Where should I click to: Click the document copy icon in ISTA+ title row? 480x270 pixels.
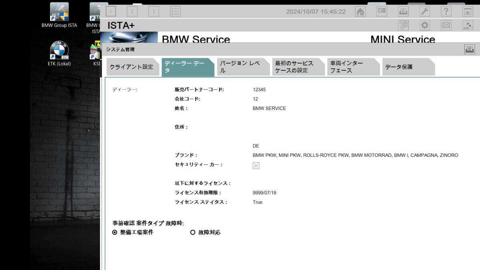pos(403,25)
